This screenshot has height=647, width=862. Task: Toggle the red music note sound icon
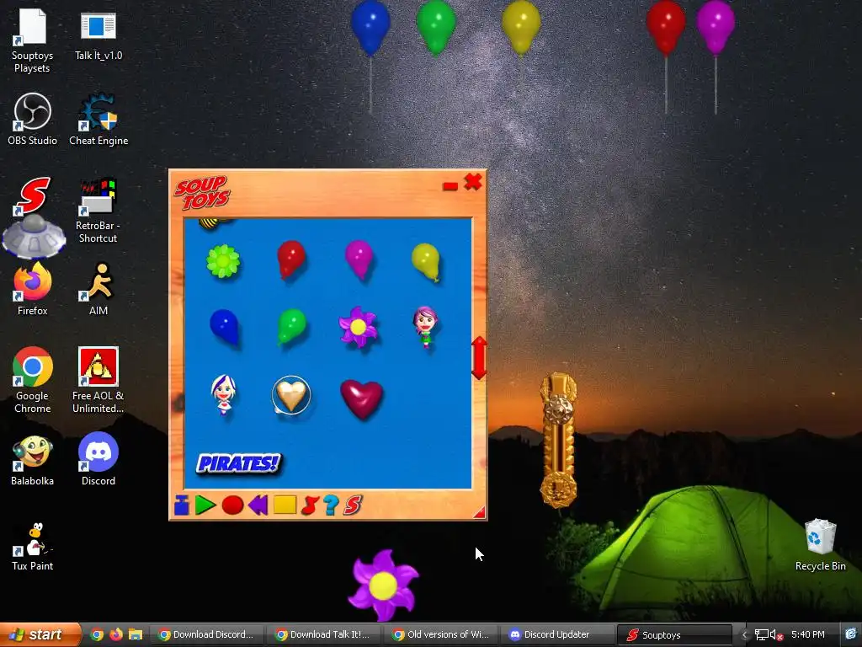[310, 505]
